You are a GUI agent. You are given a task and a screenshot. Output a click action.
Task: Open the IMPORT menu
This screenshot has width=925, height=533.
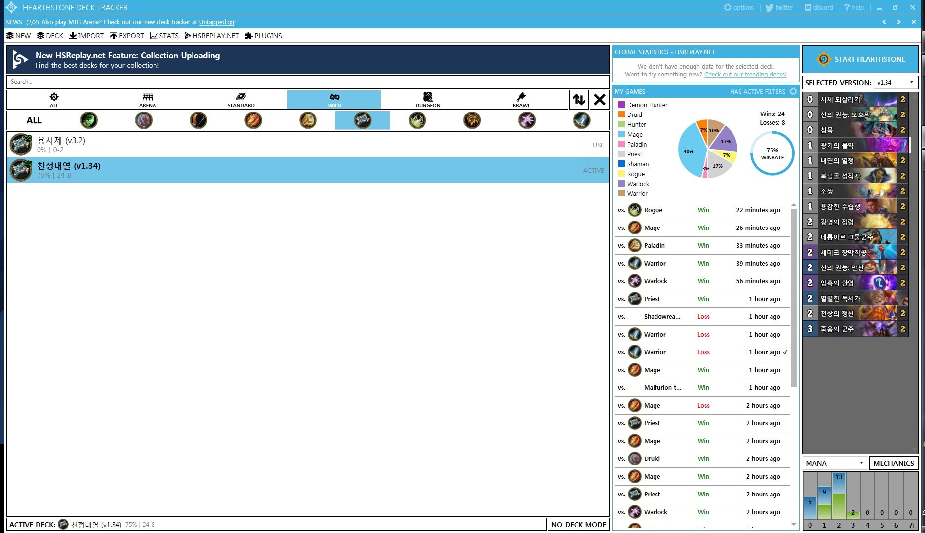click(86, 36)
